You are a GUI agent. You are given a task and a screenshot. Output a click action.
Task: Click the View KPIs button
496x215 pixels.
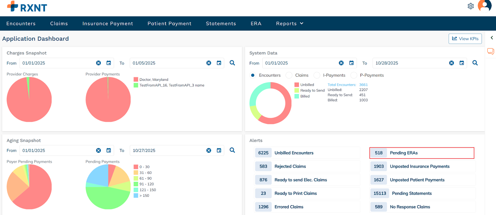click(465, 39)
